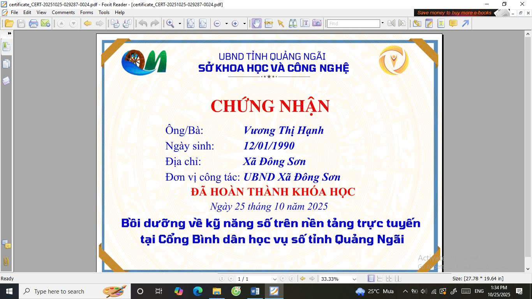
Task: Open the 33.33% zoom level dropdown
Action: point(354,279)
